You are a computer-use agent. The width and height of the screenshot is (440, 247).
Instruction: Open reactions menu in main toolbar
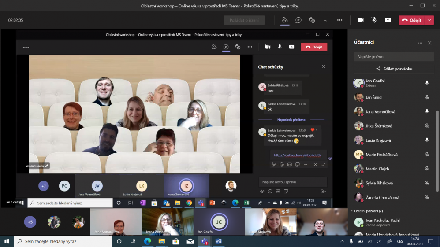(312, 20)
